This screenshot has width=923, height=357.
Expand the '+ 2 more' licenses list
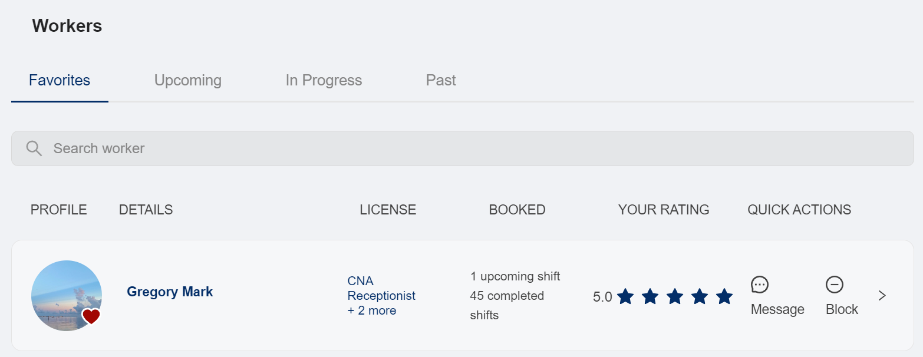(x=371, y=310)
